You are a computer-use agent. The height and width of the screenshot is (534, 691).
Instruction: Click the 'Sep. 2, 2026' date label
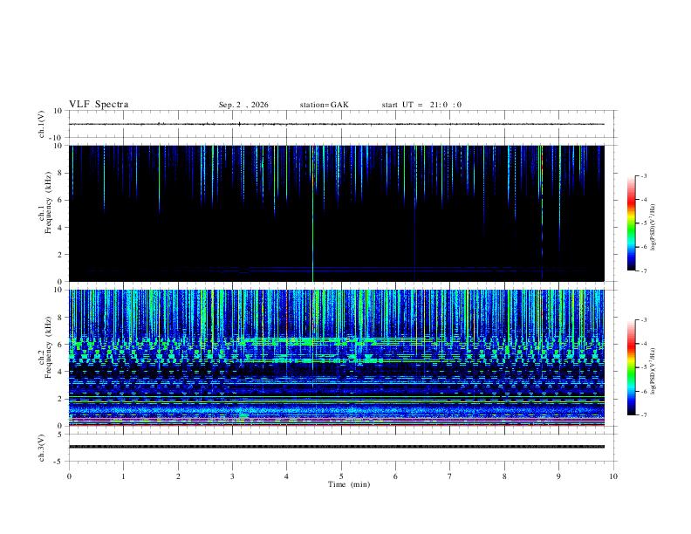pos(243,105)
